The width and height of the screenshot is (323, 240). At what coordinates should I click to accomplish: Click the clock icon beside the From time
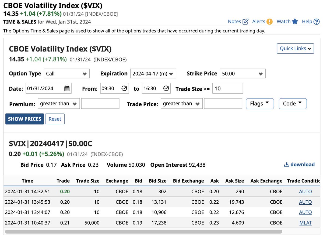(x=124, y=88)
